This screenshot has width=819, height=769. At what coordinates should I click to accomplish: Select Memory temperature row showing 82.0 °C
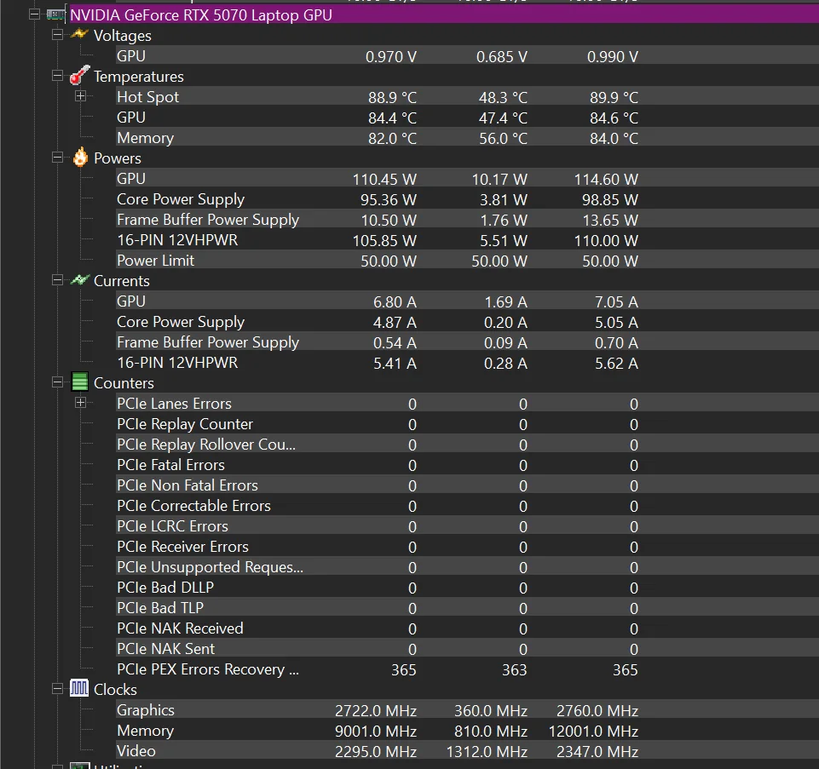point(467,138)
